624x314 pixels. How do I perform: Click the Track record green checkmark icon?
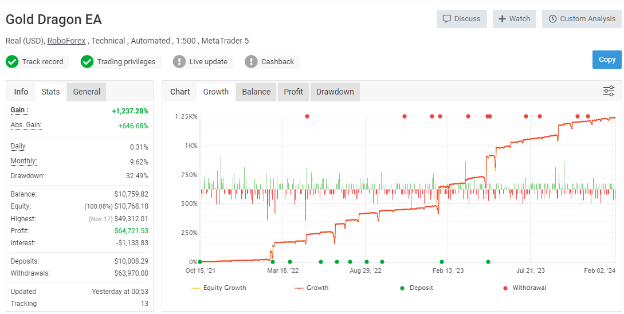click(x=12, y=62)
